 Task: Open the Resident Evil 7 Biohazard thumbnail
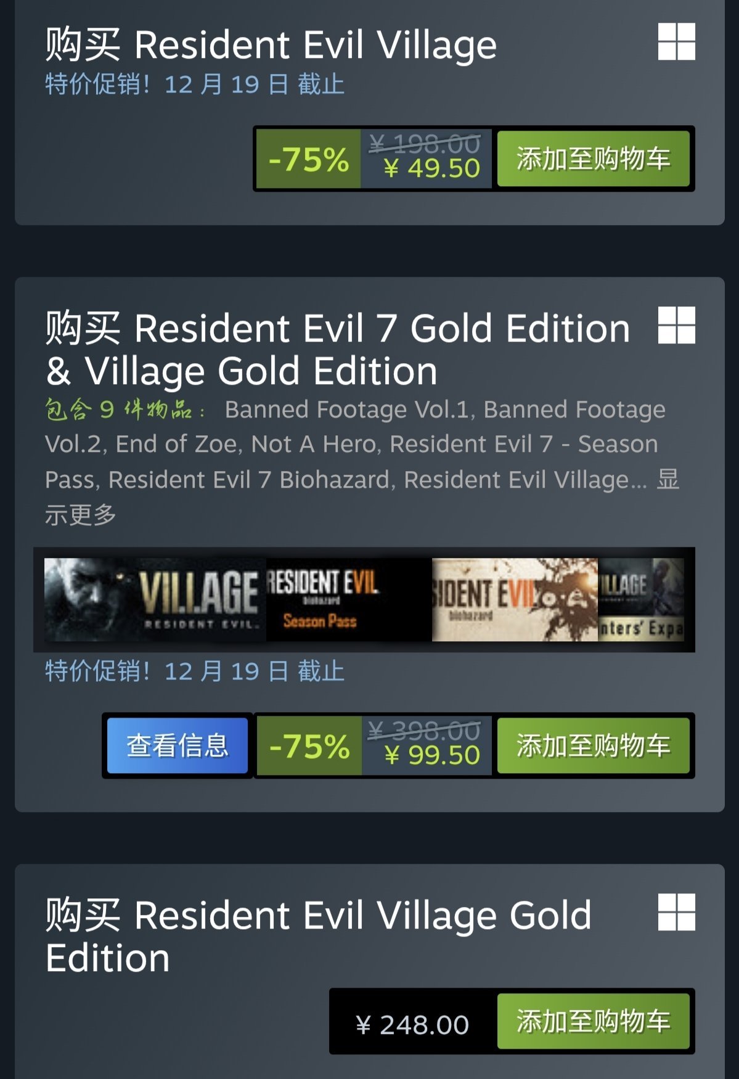(515, 600)
